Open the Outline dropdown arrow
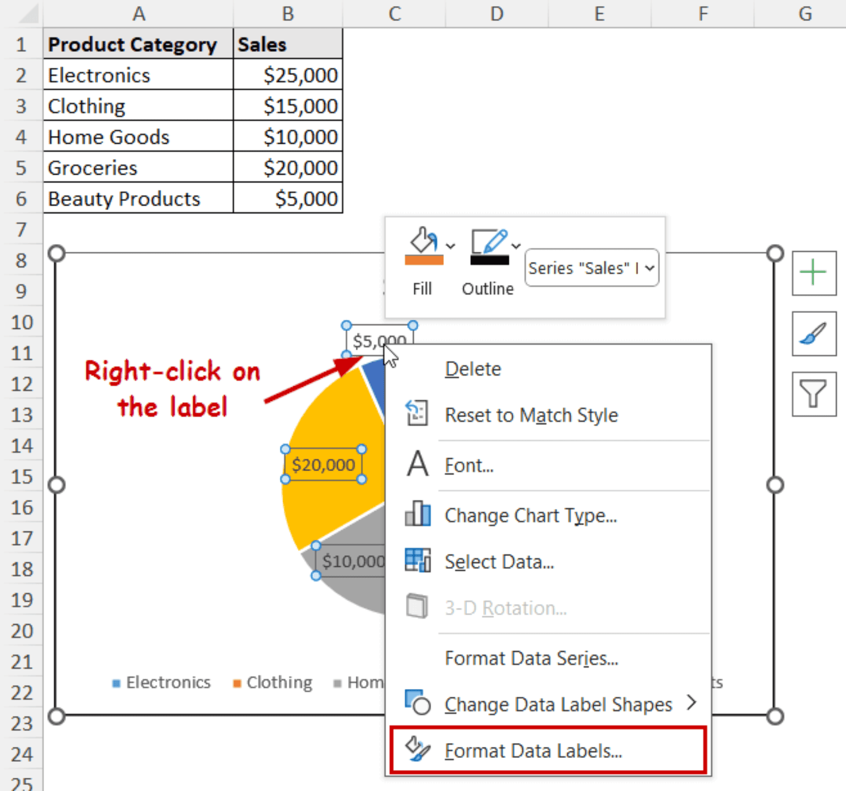The width and height of the screenshot is (846, 791). (516, 247)
